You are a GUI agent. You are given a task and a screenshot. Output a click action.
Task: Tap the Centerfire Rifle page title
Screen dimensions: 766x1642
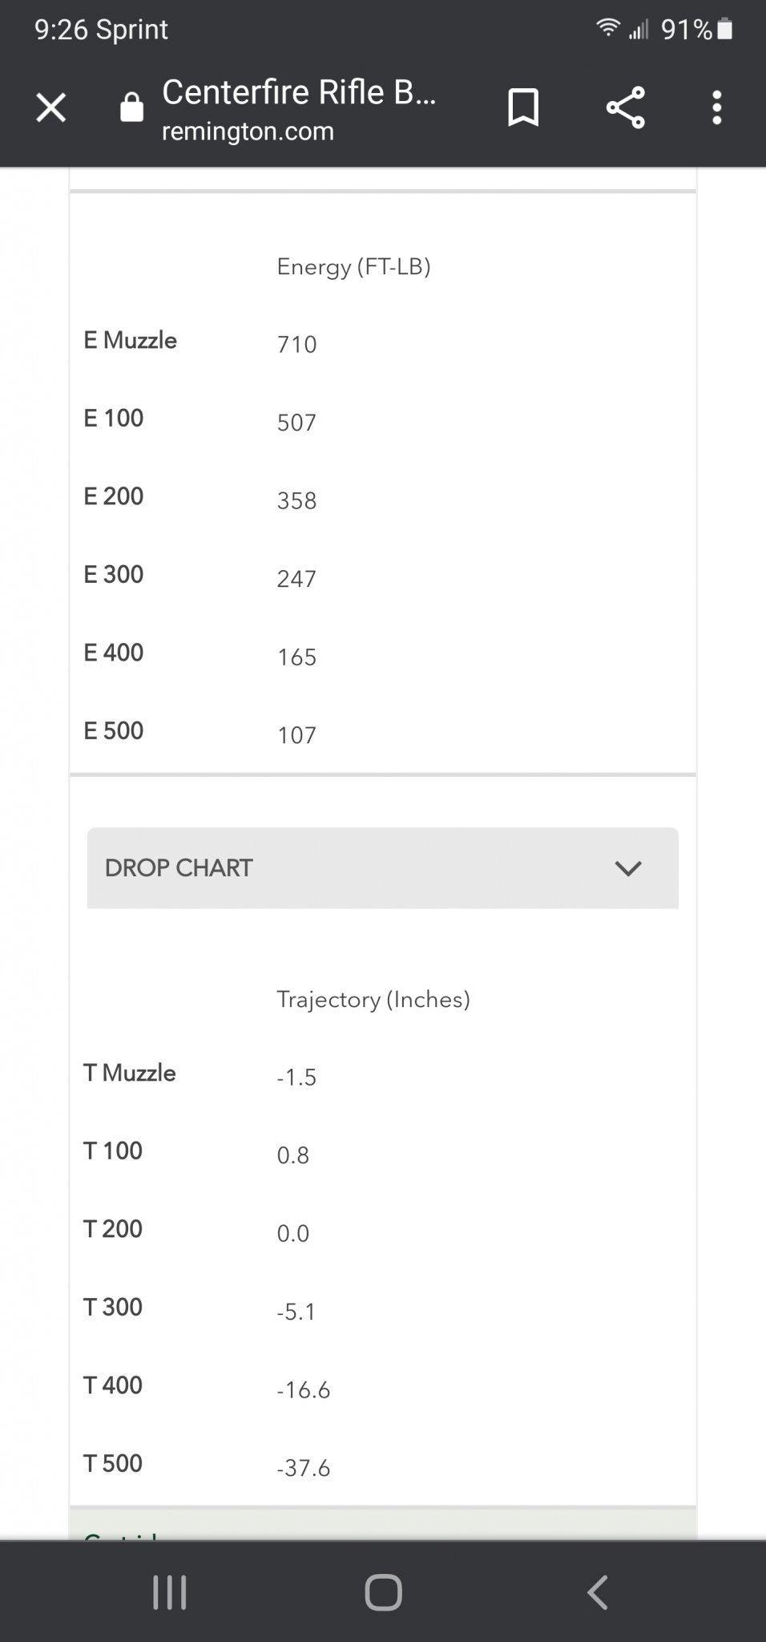point(299,93)
